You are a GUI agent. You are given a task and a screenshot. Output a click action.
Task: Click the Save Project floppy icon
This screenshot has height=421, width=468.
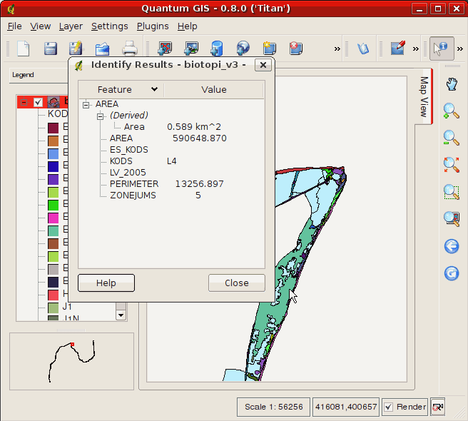click(51, 49)
